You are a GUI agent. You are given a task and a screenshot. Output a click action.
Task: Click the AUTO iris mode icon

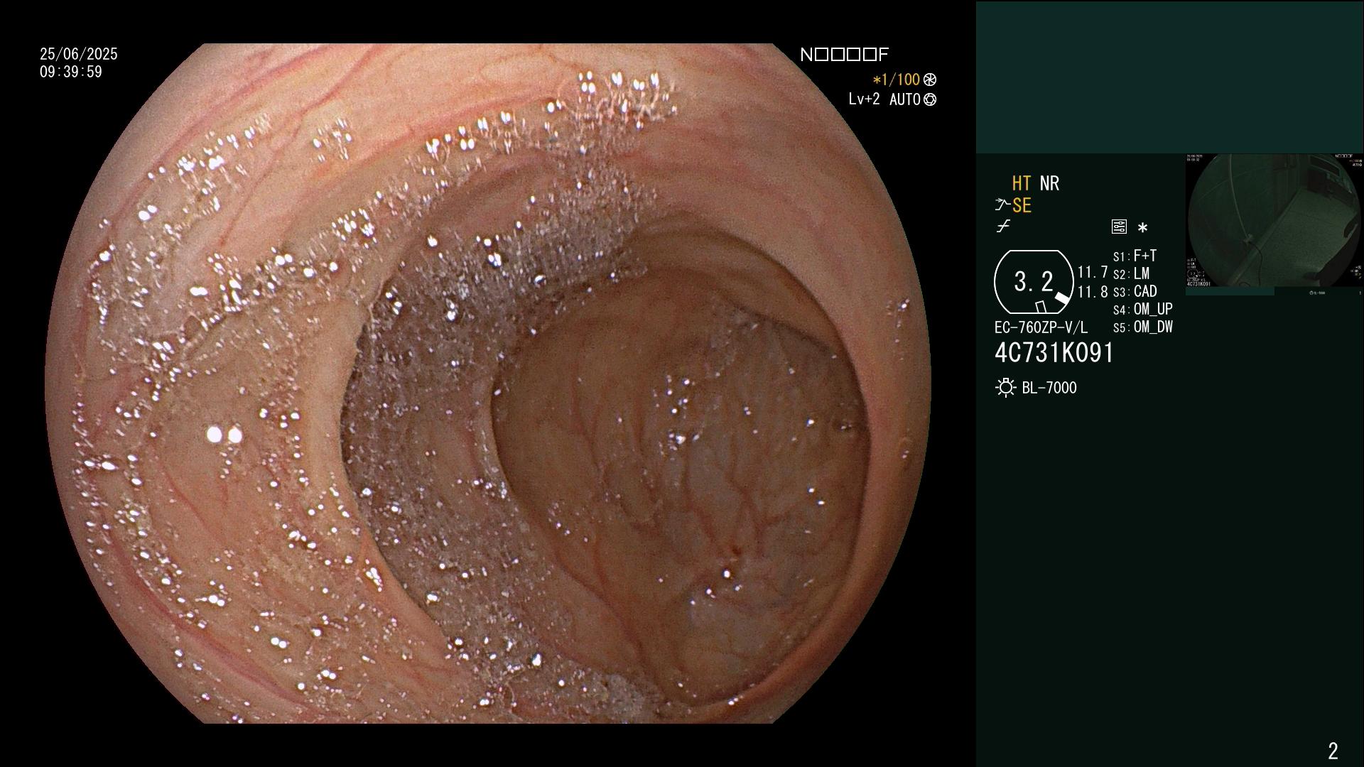coord(930,99)
